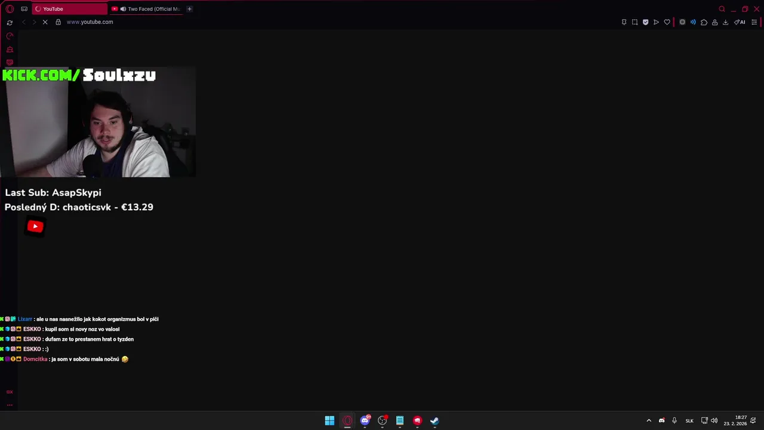Open Discord from the taskbar
This screenshot has width=764, height=430.
tap(365, 420)
